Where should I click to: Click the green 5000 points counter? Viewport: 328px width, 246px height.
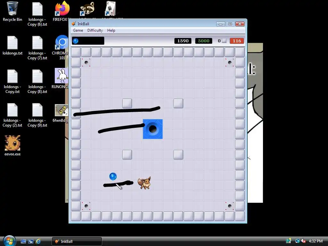(203, 41)
